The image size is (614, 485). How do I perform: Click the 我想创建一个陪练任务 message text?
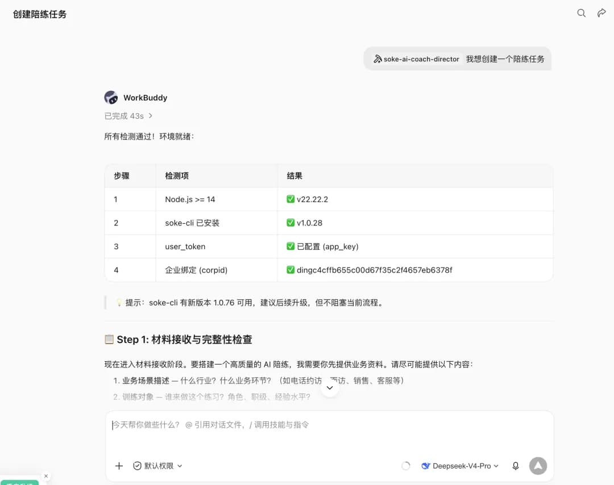[505, 59]
